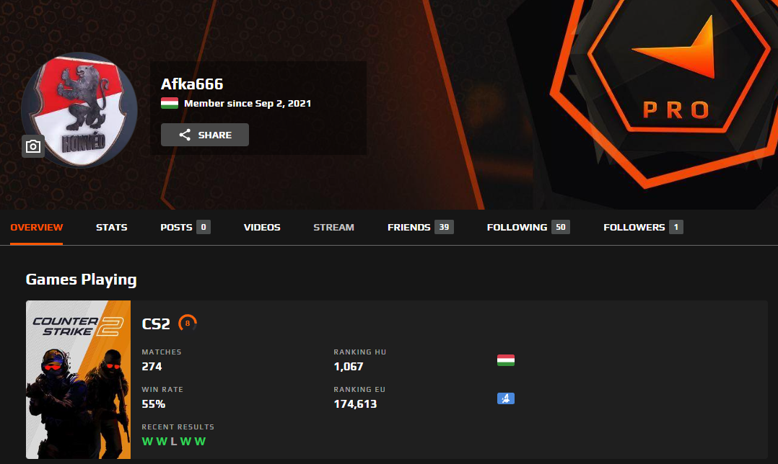Click the Hungarian flag next to Member since
Viewport: 778px width, 464px height.
click(x=170, y=104)
